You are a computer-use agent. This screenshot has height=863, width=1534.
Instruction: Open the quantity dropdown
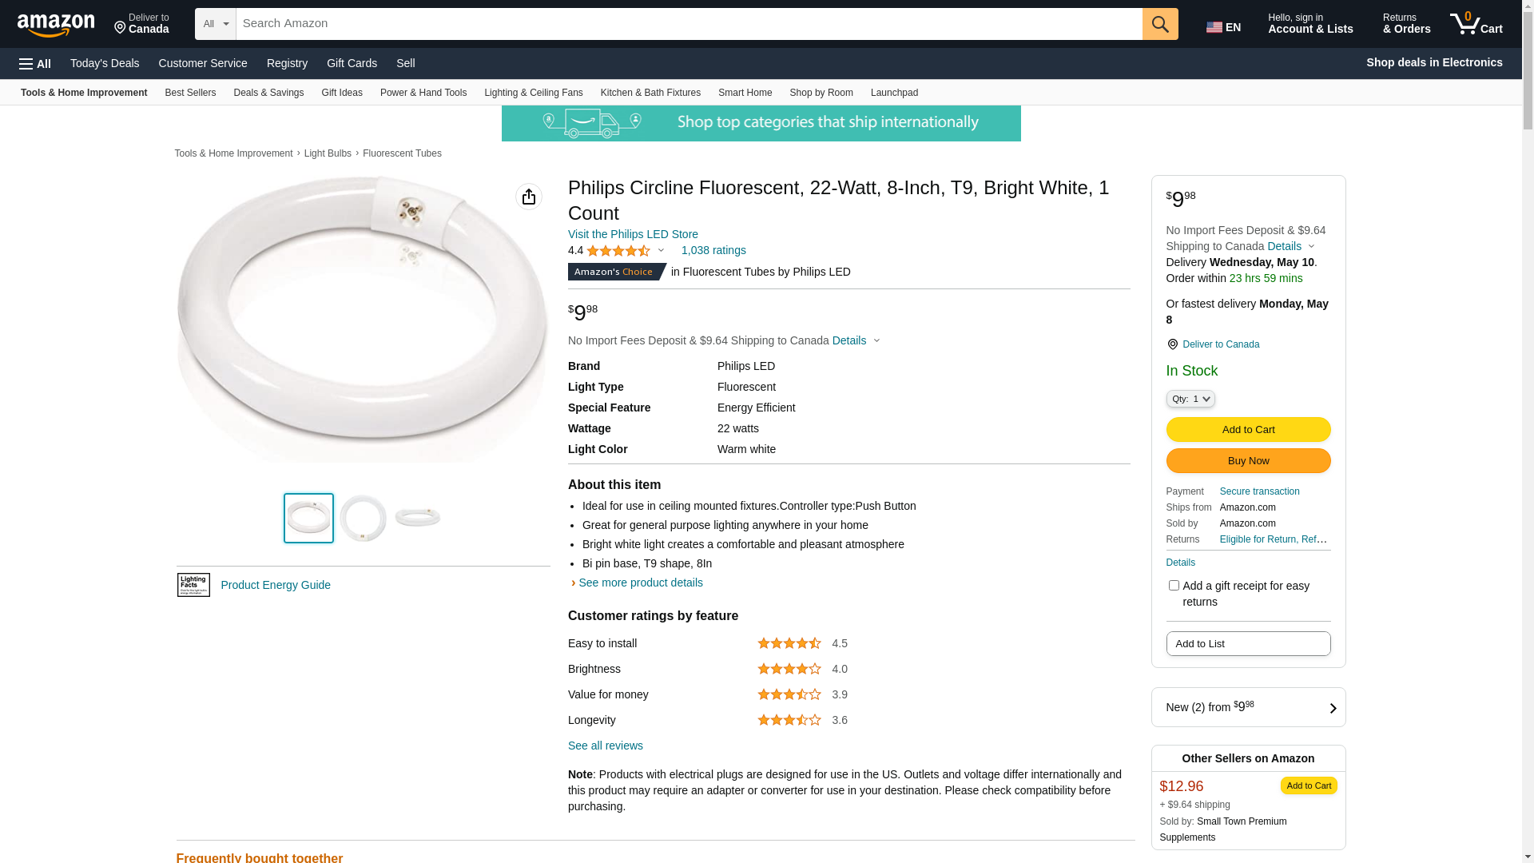(1190, 399)
